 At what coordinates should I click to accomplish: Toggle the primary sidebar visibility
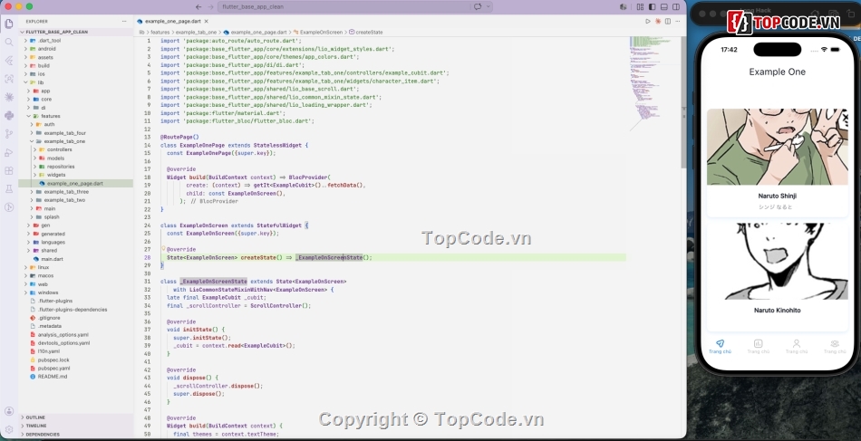[652, 6]
